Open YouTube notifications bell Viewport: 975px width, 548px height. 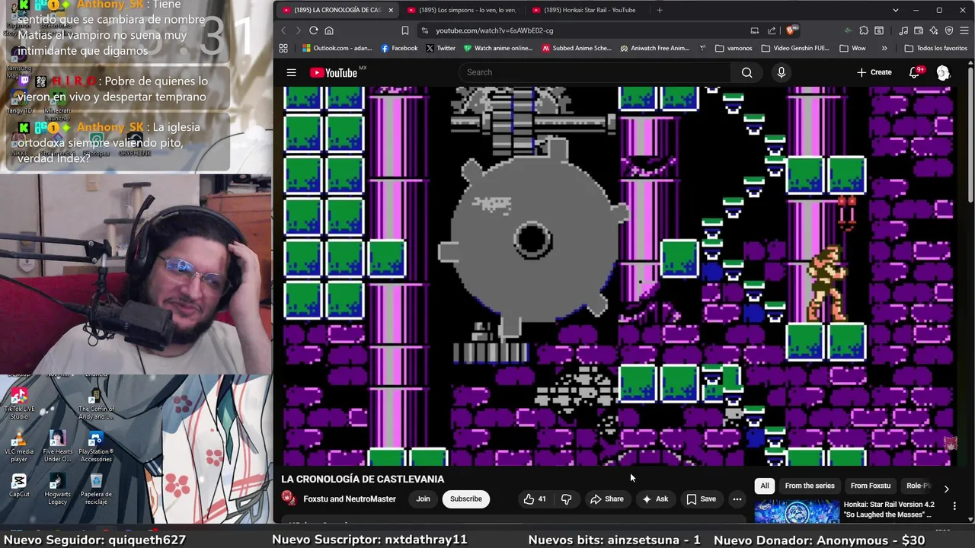(x=915, y=72)
